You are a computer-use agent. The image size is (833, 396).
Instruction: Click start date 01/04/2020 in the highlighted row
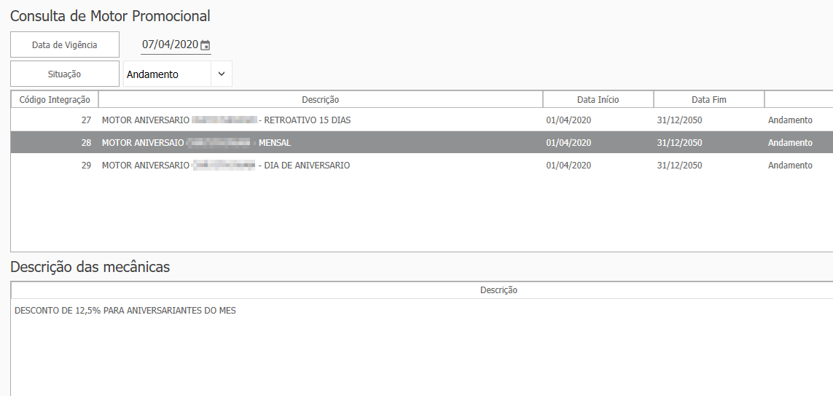click(568, 143)
